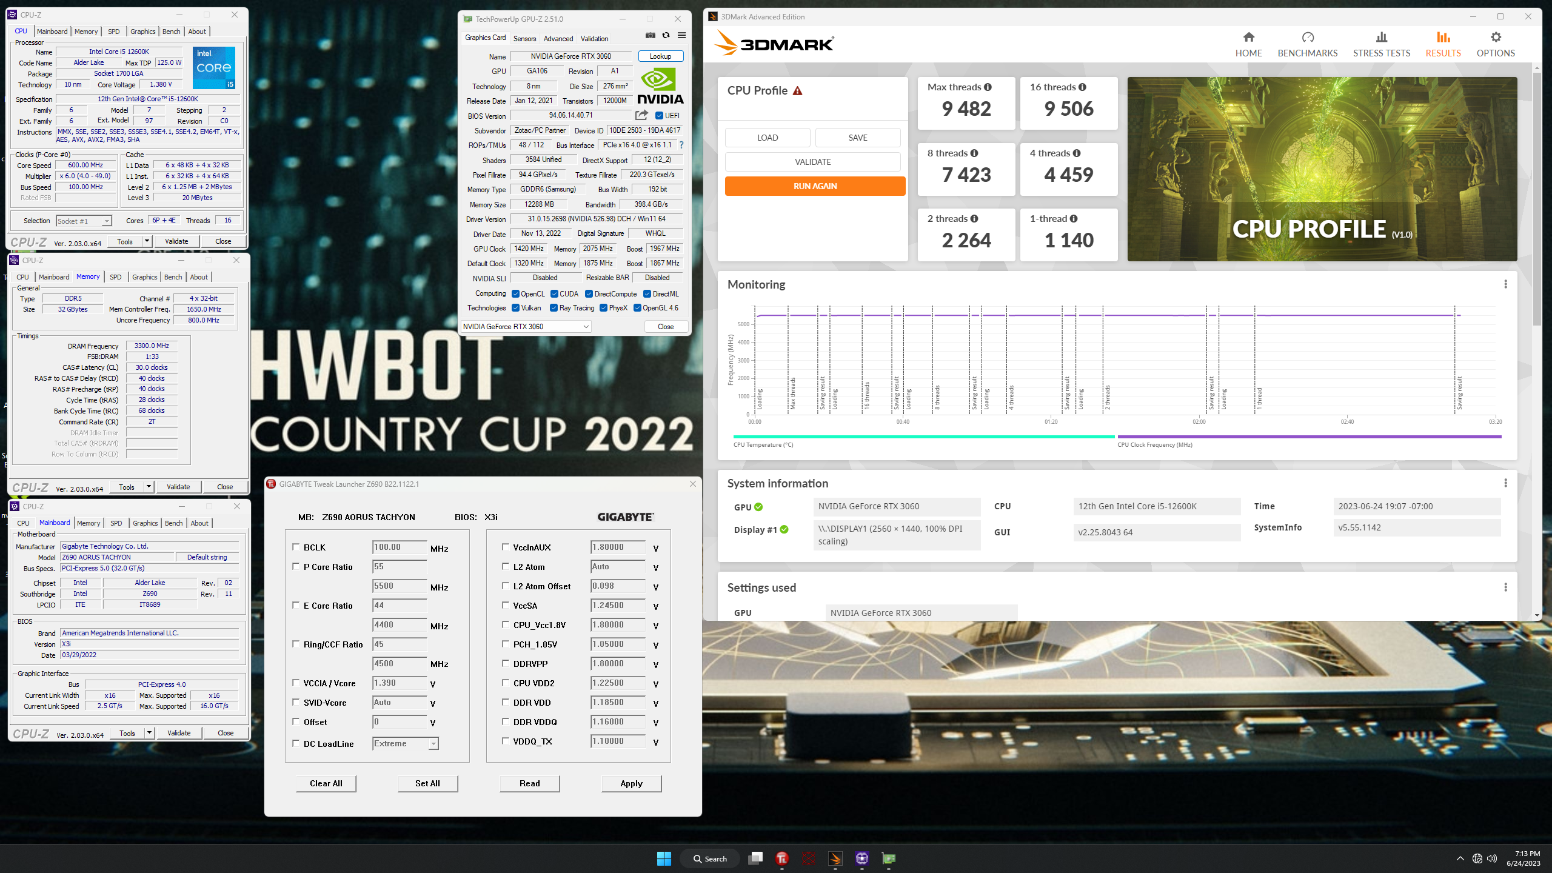Show info for 8 threads score
This screenshot has width=1552, height=873.
(x=974, y=153)
